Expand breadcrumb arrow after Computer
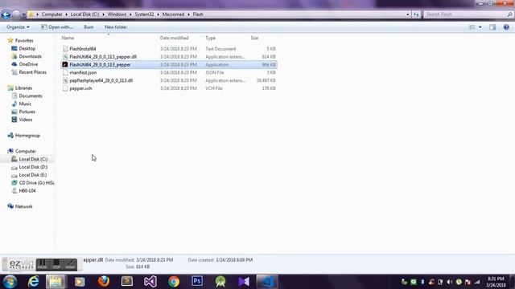The height and width of the screenshot is (289, 515). click(66, 14)
